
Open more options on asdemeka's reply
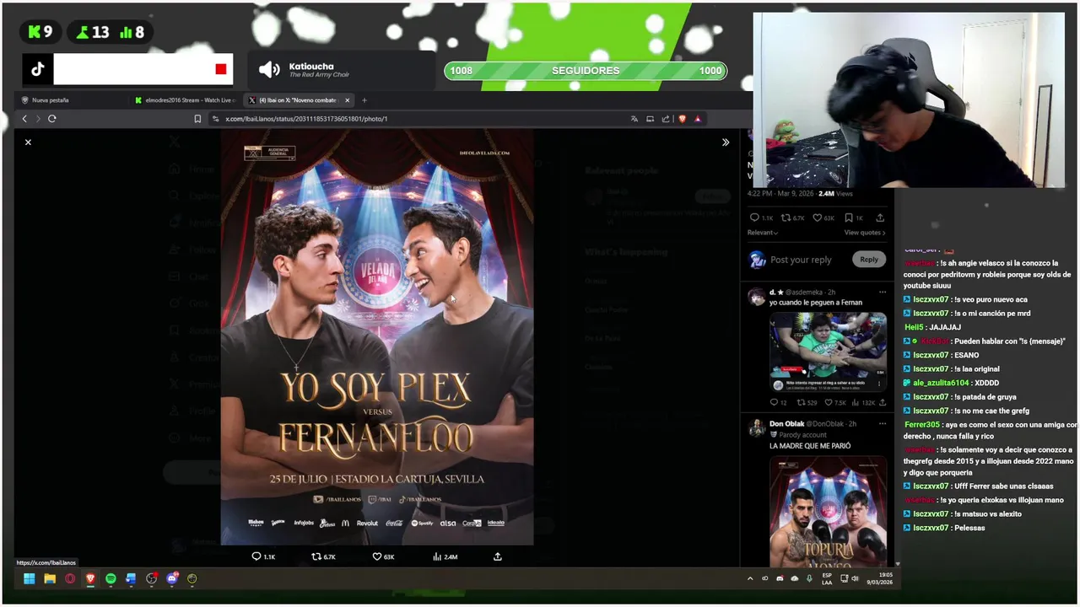pyautogui.click(x=883, y=293)
